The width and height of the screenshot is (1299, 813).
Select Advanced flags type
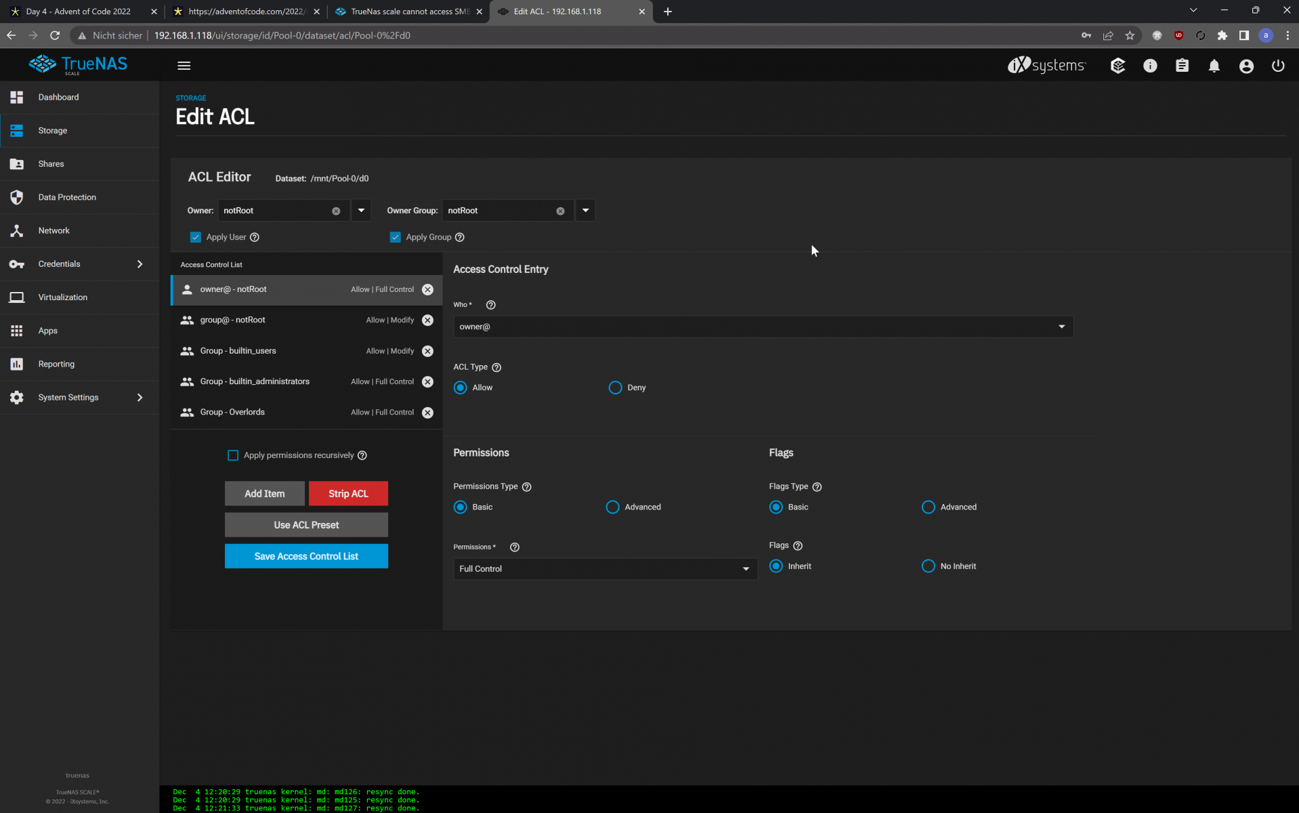(928, 507)
